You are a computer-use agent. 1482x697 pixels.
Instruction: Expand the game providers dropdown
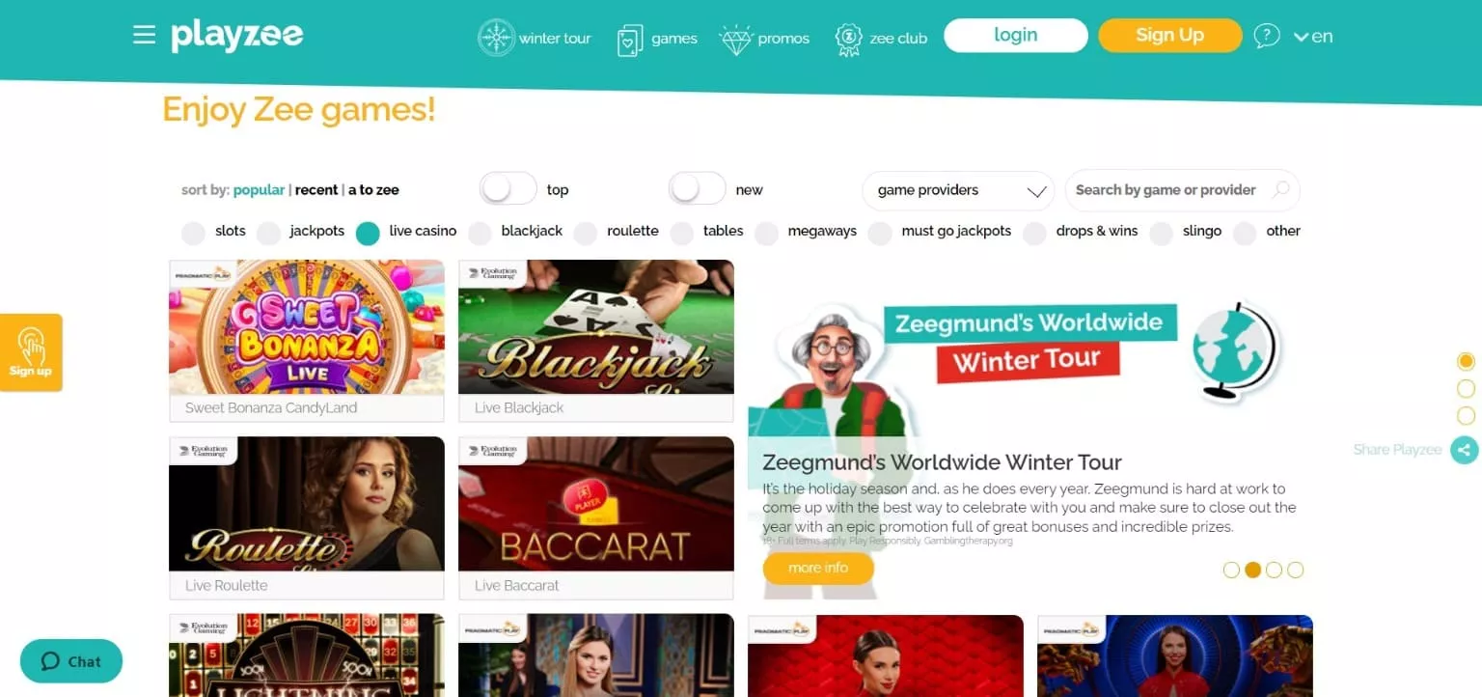click(958, 190)
